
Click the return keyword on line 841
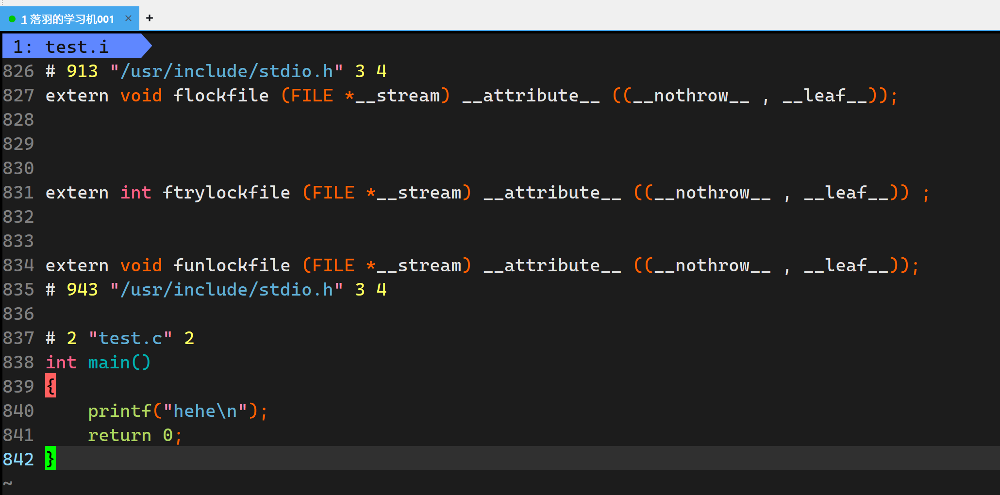click(119, 435)
